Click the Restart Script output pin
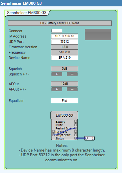Screen dimensions: 122x173 pos(76,128)
